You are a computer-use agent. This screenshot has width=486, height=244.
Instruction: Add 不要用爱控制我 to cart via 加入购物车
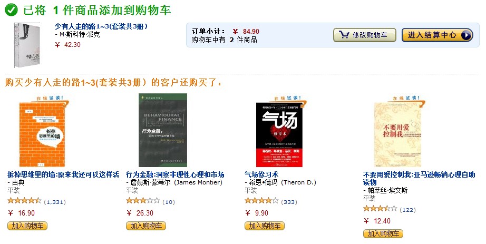383,234
